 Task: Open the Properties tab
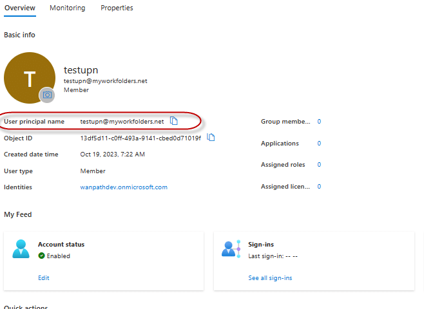point(117,8)
